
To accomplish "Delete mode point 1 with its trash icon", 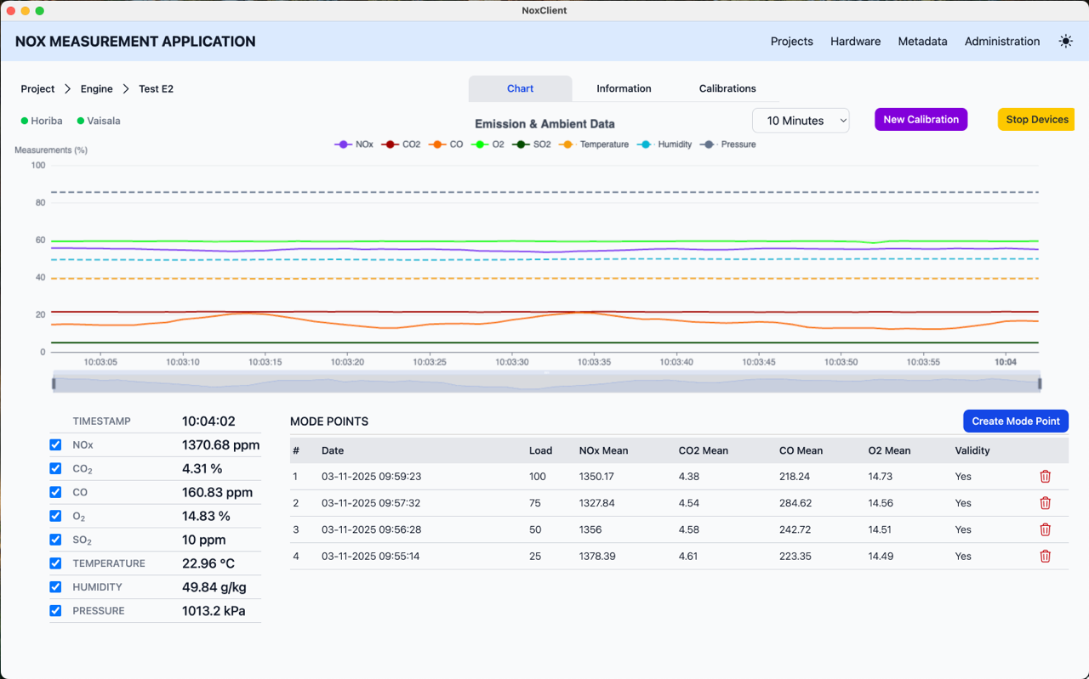I will point(1045,477).
